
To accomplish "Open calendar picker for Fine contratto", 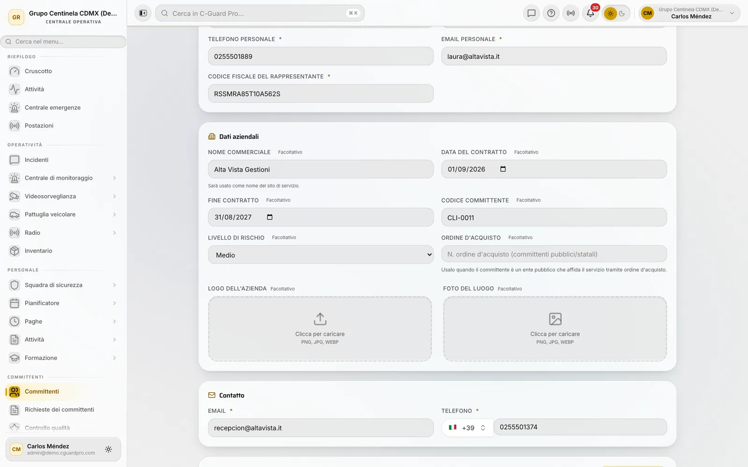I will [x=270, y=217].
